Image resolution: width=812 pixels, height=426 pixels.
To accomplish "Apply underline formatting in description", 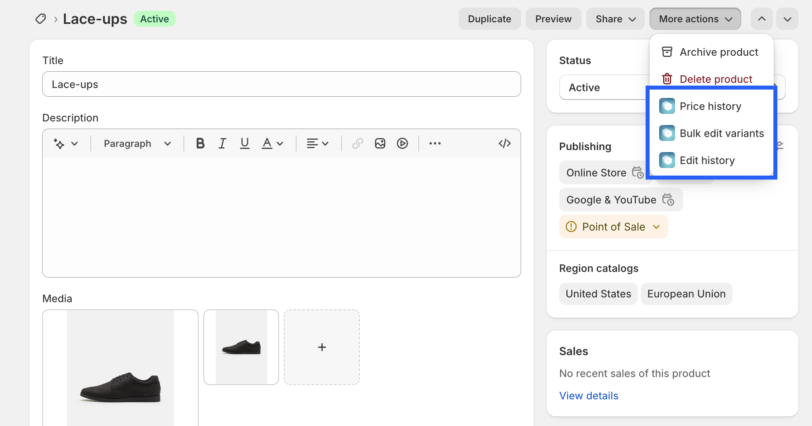I will (244, 143).
